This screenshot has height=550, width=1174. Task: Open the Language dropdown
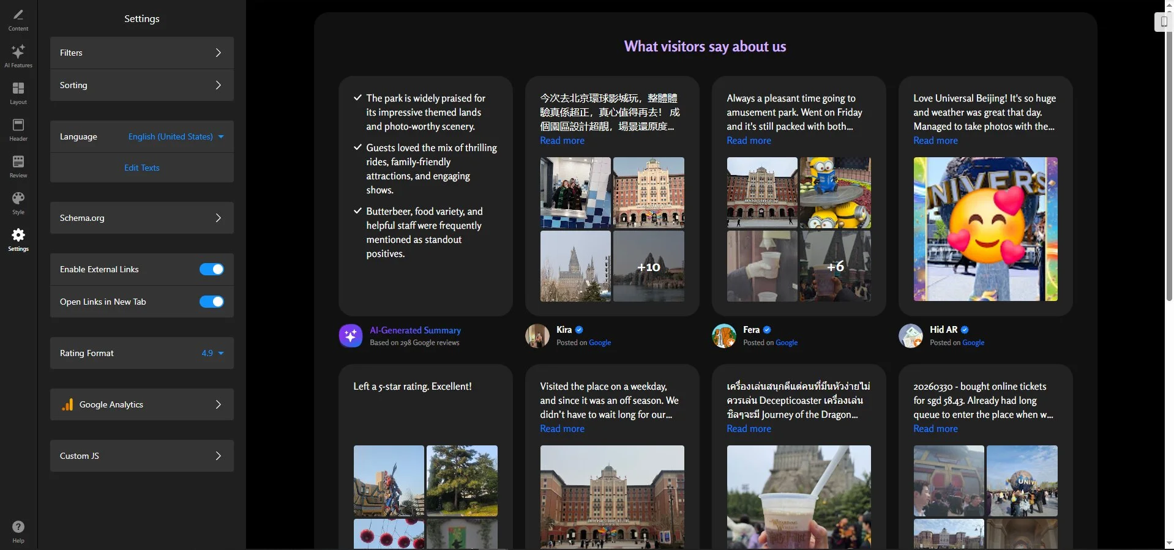point(176,136)
